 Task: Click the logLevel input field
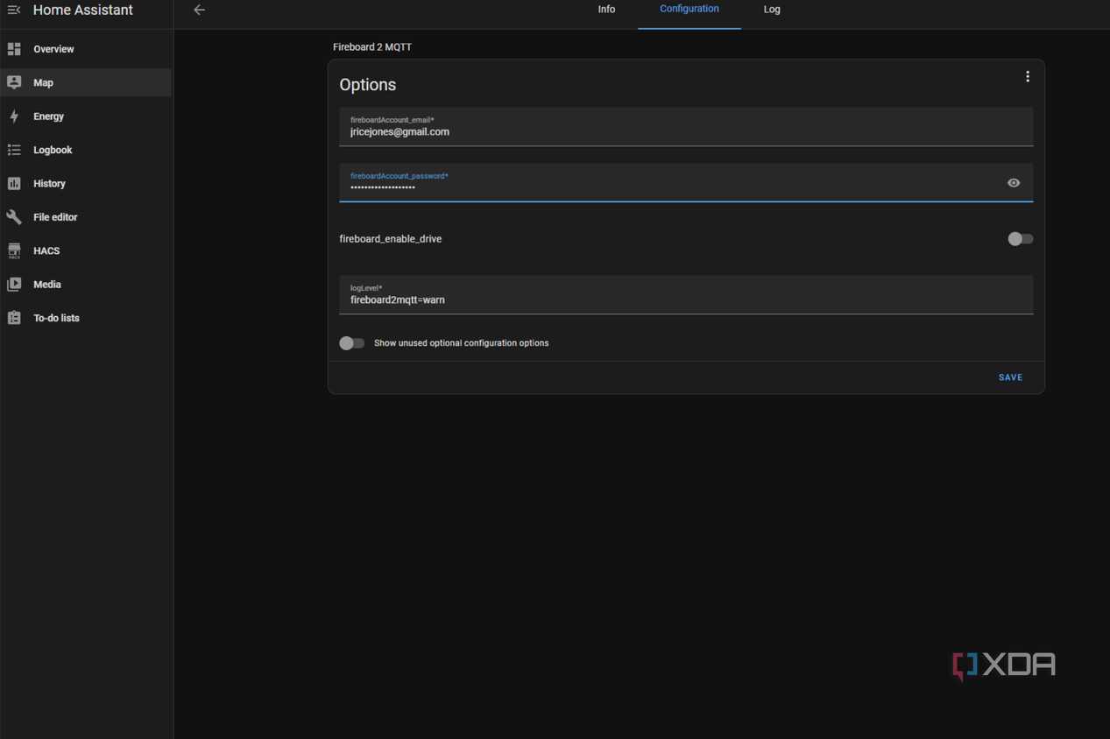[x=686, y=295]
